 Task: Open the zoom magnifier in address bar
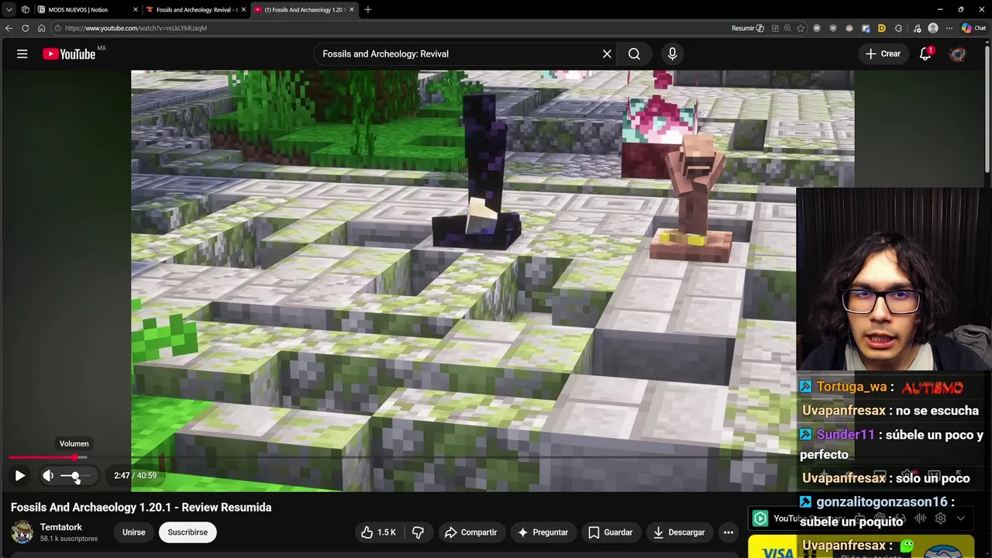coord(787,28)
